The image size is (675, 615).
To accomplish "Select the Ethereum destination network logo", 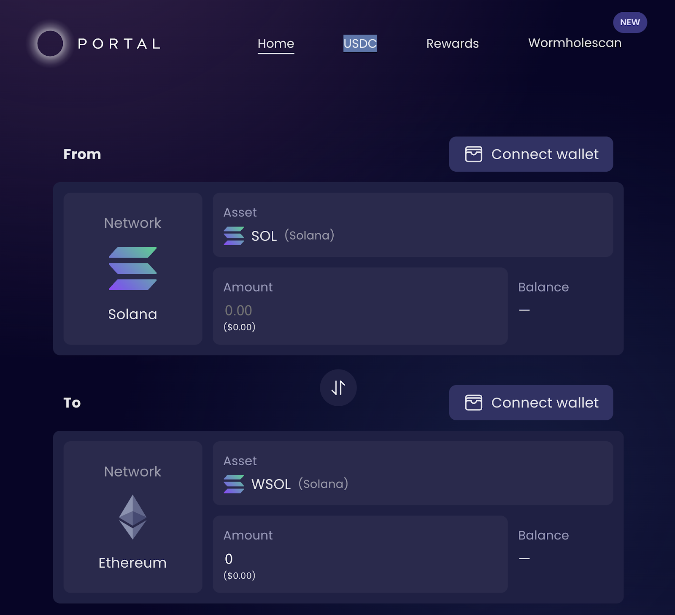I will point(133,517).
